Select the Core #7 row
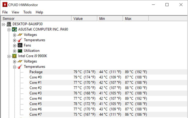 click(x=108, y=115)
